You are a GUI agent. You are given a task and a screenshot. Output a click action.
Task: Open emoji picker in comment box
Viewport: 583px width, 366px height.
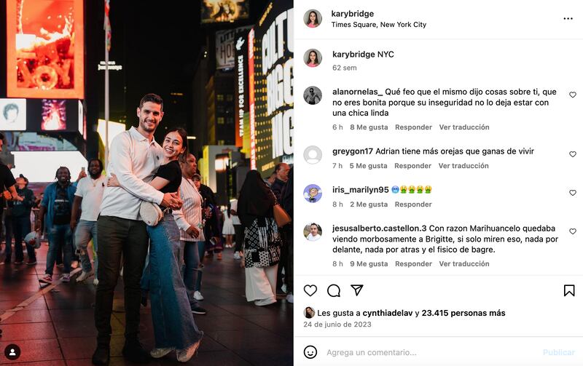pyautogui.click(x=310, y=352)
